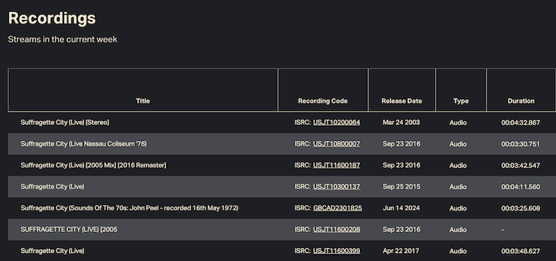Open ISRC link USJT11600208

point(336,230)
